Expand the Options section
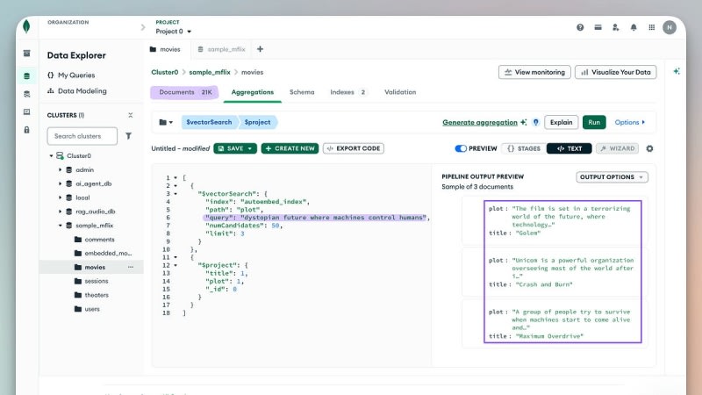 coord(629,122)
